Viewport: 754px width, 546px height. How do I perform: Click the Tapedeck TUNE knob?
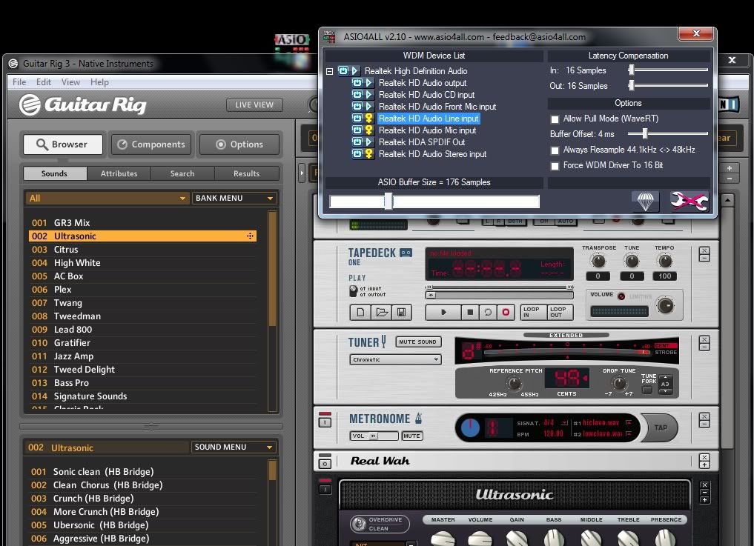tap(632, 261)
